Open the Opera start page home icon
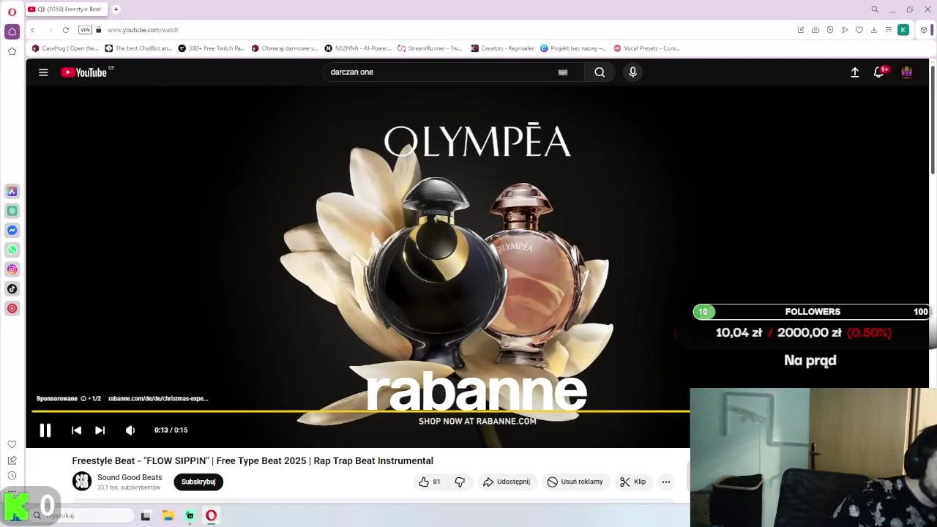Viewport: 937px width, 527px height. point(12,31)
